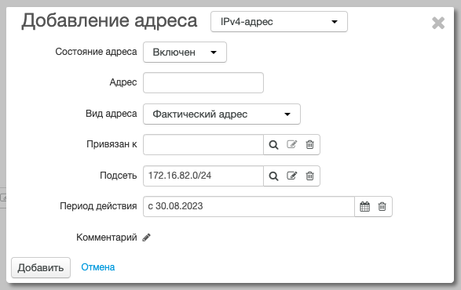
Task: Click the Привязан к input field
Action: tap(203, 145)
